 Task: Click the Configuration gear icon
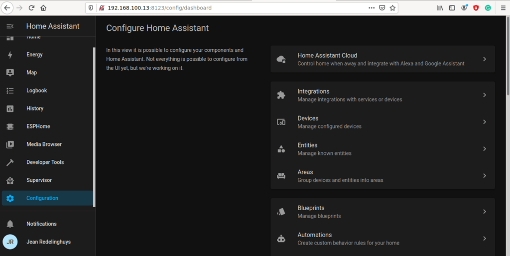pos(10,198)
